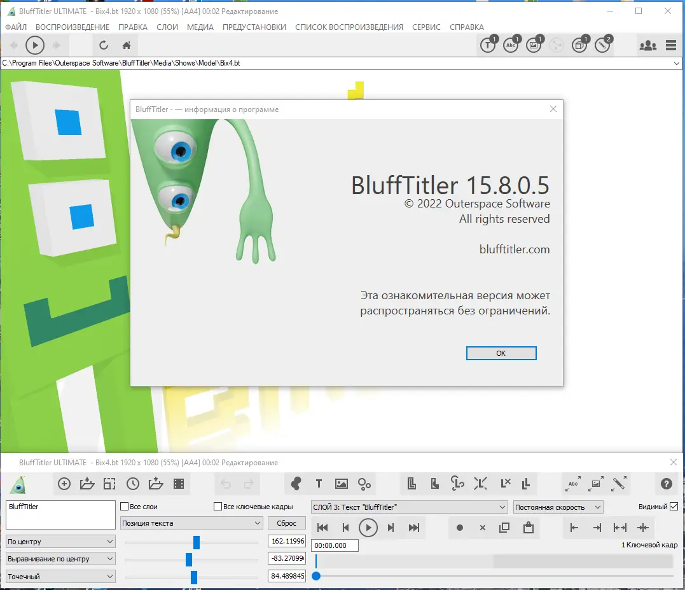685x590 pixels.
Task: Click the add text layer 'T' icon
Action: point(319,484)
